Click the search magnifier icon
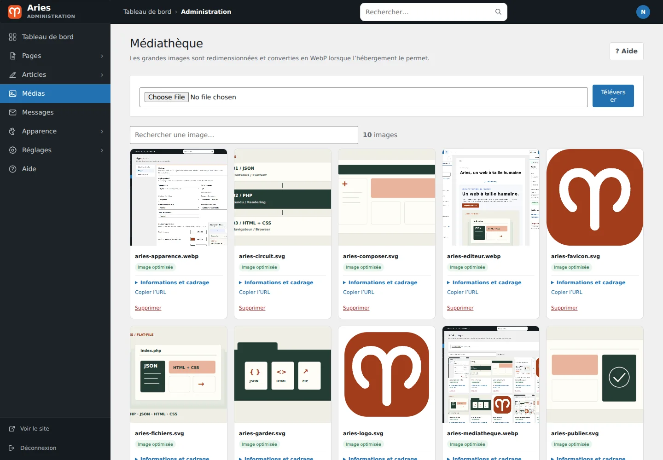 (498, 12)
